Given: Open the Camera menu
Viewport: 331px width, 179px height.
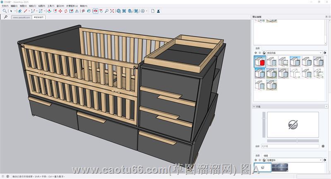Looking at the screenshot, I should pos(32,6).
